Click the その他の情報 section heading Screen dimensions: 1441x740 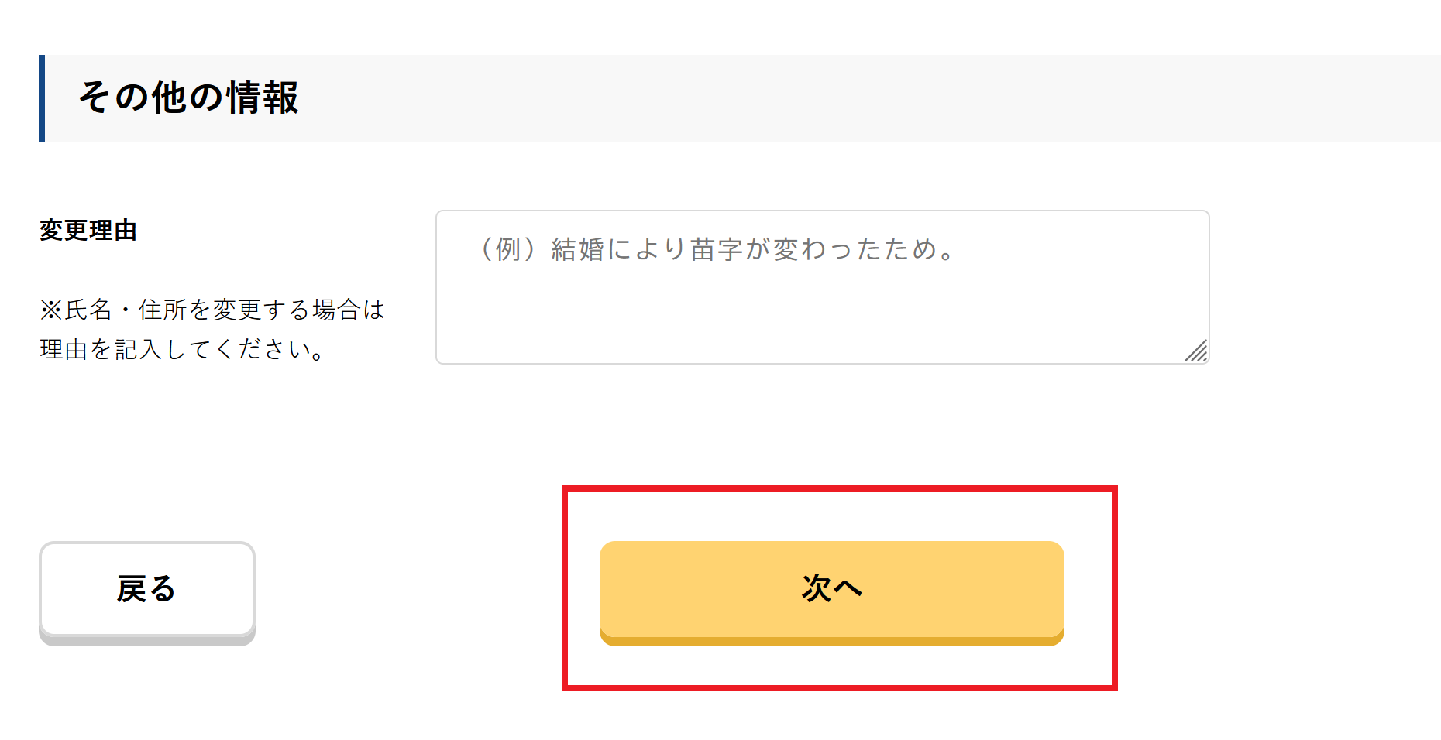point(188,98)
